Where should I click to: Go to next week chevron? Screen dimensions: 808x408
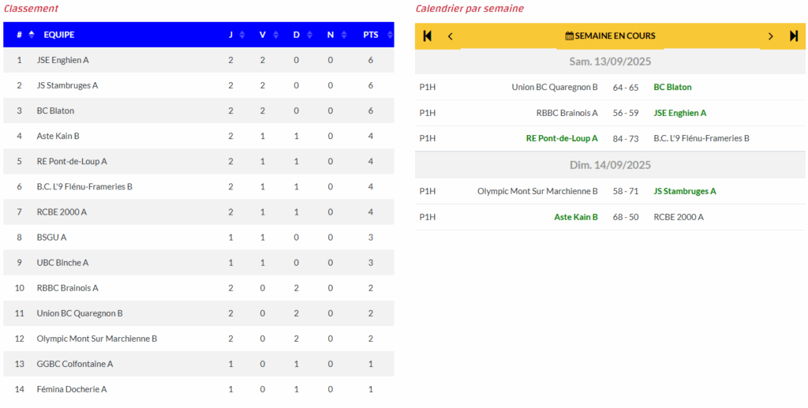click(771, 36)
